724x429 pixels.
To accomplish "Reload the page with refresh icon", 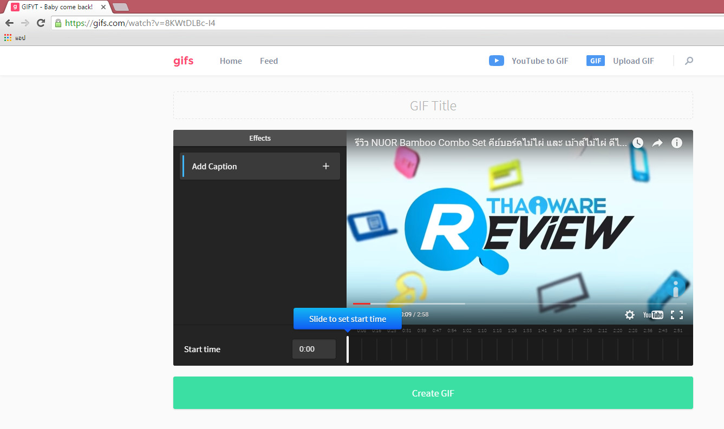I will tap(41, 23).
